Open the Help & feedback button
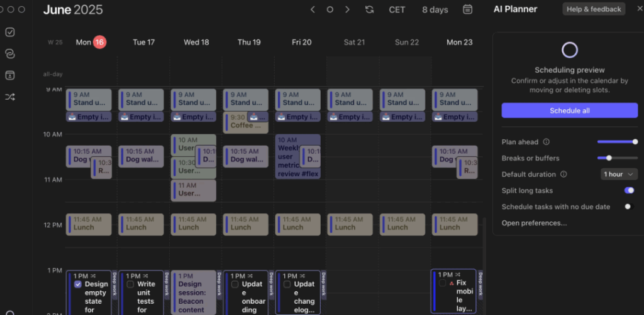 pyautogui.click(x=594, y=9)
